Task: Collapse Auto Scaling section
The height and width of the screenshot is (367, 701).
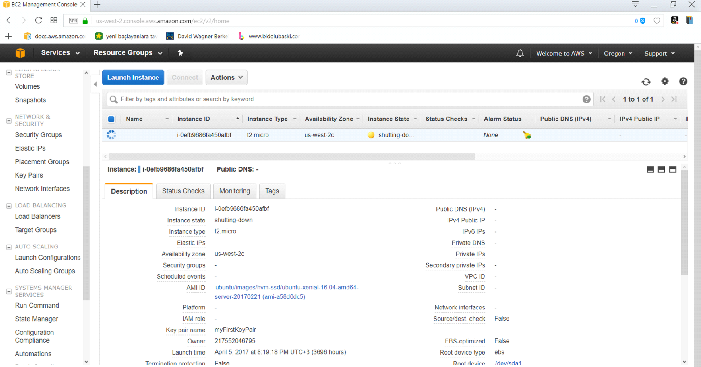Action: (x=9, y=247)
